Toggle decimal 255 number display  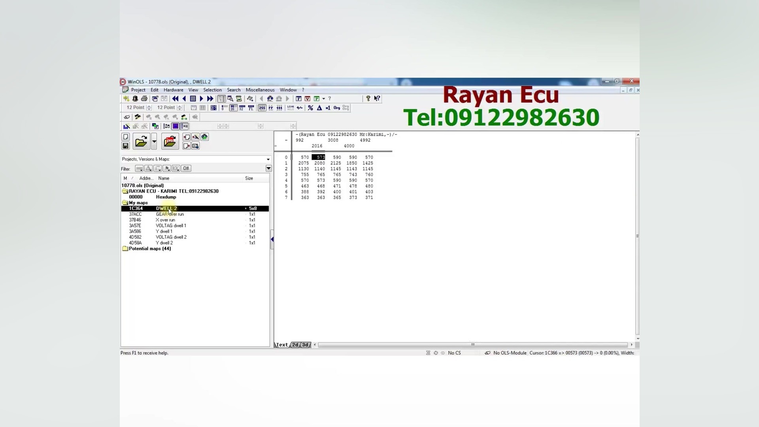pos(262,108)
